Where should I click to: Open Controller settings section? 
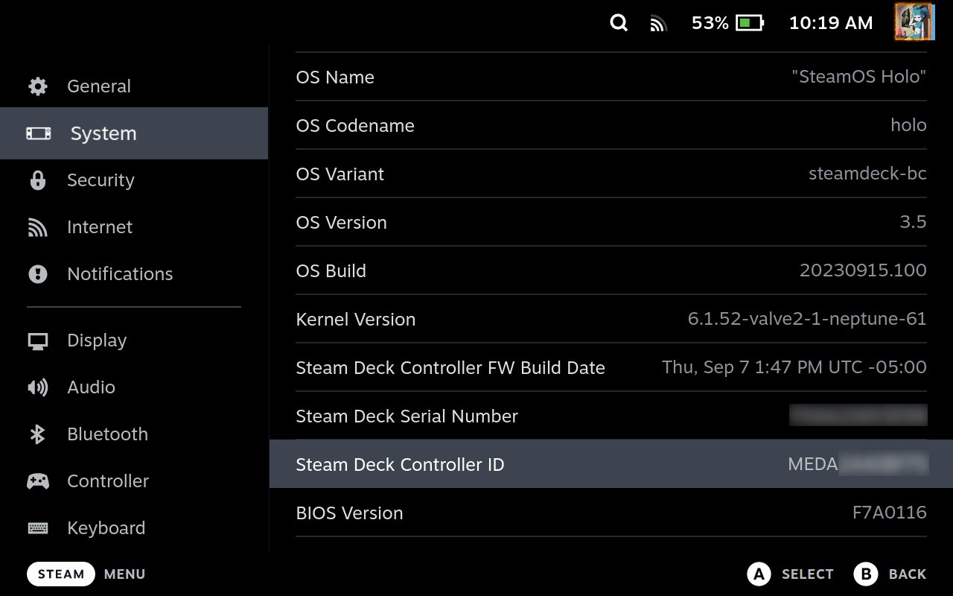tap(134, 481)
